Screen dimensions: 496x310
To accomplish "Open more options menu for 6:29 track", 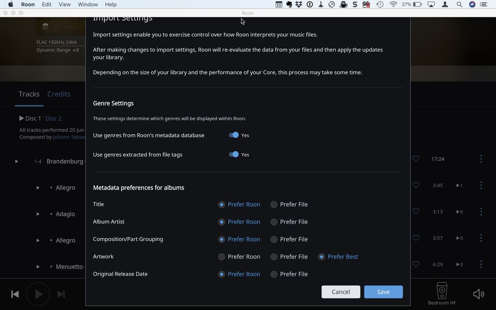I will coord(481,264).
